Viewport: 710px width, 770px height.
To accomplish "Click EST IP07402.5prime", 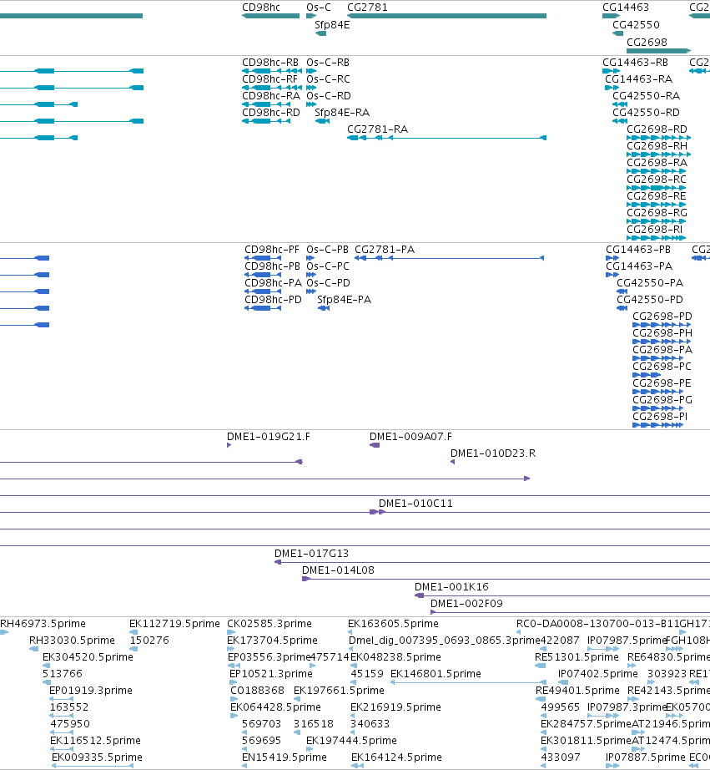I will pyautogui.click(x=598, y=674).
